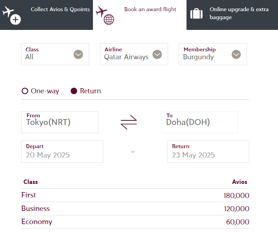Click the Class dropdown chevron icon
This screenshot has height=232, width=278.
coord(78,55)
